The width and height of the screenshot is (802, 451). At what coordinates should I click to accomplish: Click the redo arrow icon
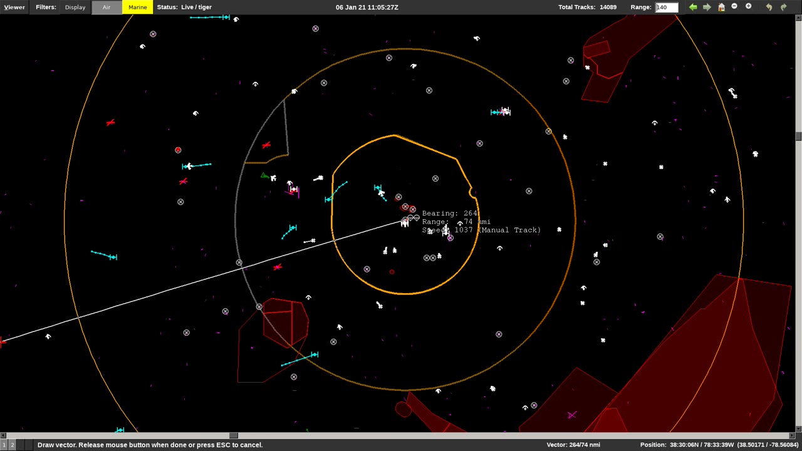point(783,7)
